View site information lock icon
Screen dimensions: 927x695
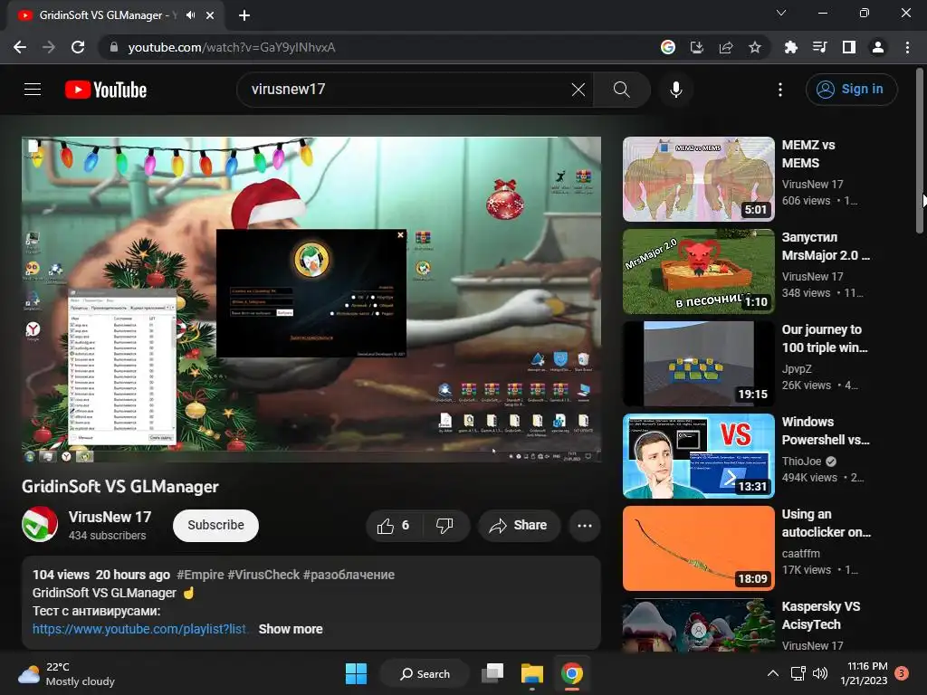tap(114, 47)
